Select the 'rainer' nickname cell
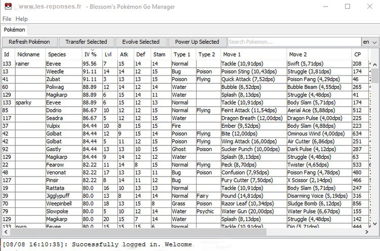380x251 pixels. pyautogui.click(x=30, y=64)
